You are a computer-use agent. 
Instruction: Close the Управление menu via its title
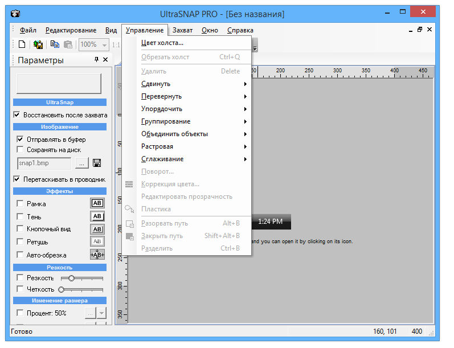click(x=145, y=30)
